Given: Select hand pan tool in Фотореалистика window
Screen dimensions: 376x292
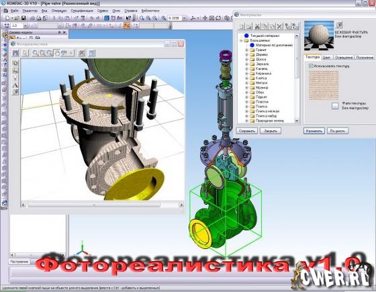Looking at the screenshot, I should [x=57, y=53].
